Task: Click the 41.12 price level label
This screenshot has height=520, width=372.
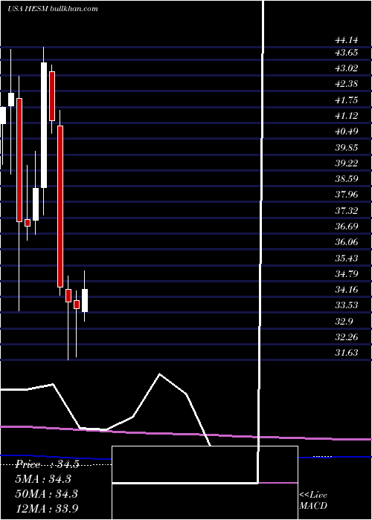Action: [x=347, y=115]
